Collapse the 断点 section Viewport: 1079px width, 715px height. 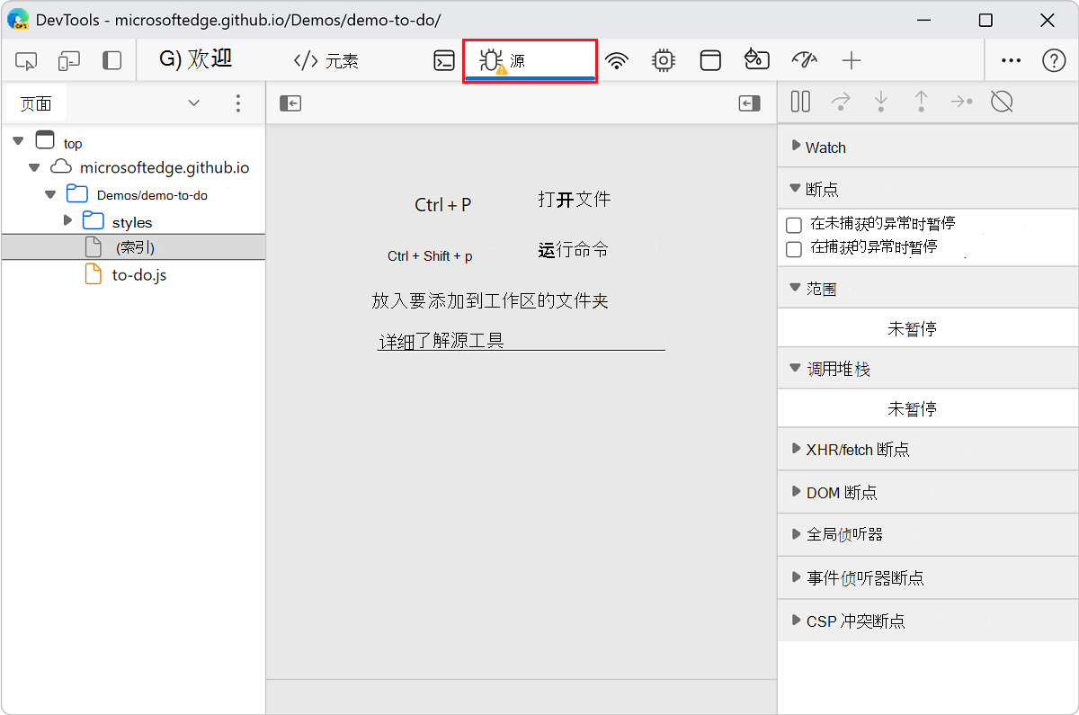pos(795,188)
